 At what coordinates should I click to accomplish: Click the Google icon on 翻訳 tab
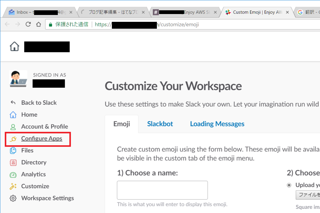tap(300, 12)
